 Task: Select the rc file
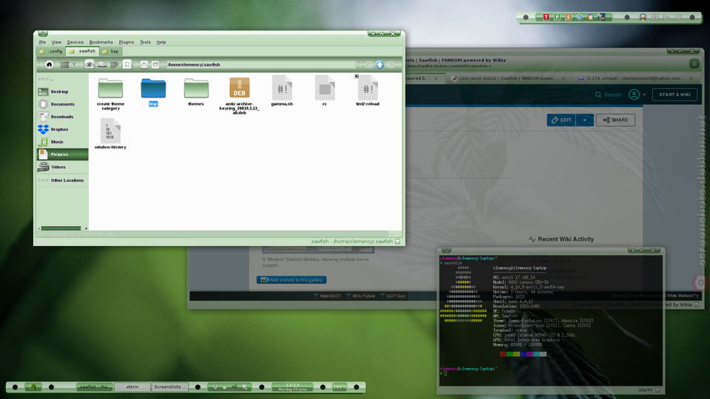click(x=325, y=91)
